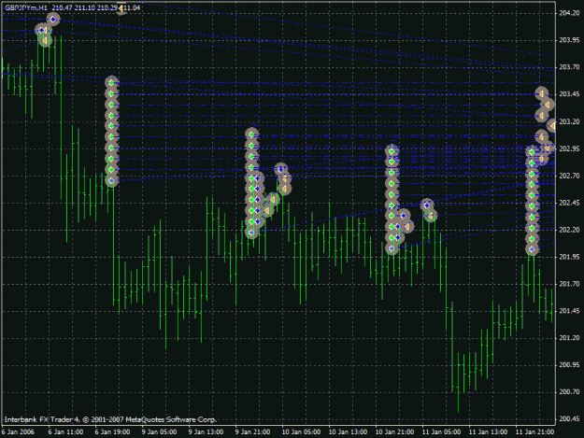Select the isolated blue diamond marker above 11 Jan 05:00

(427, 205)
